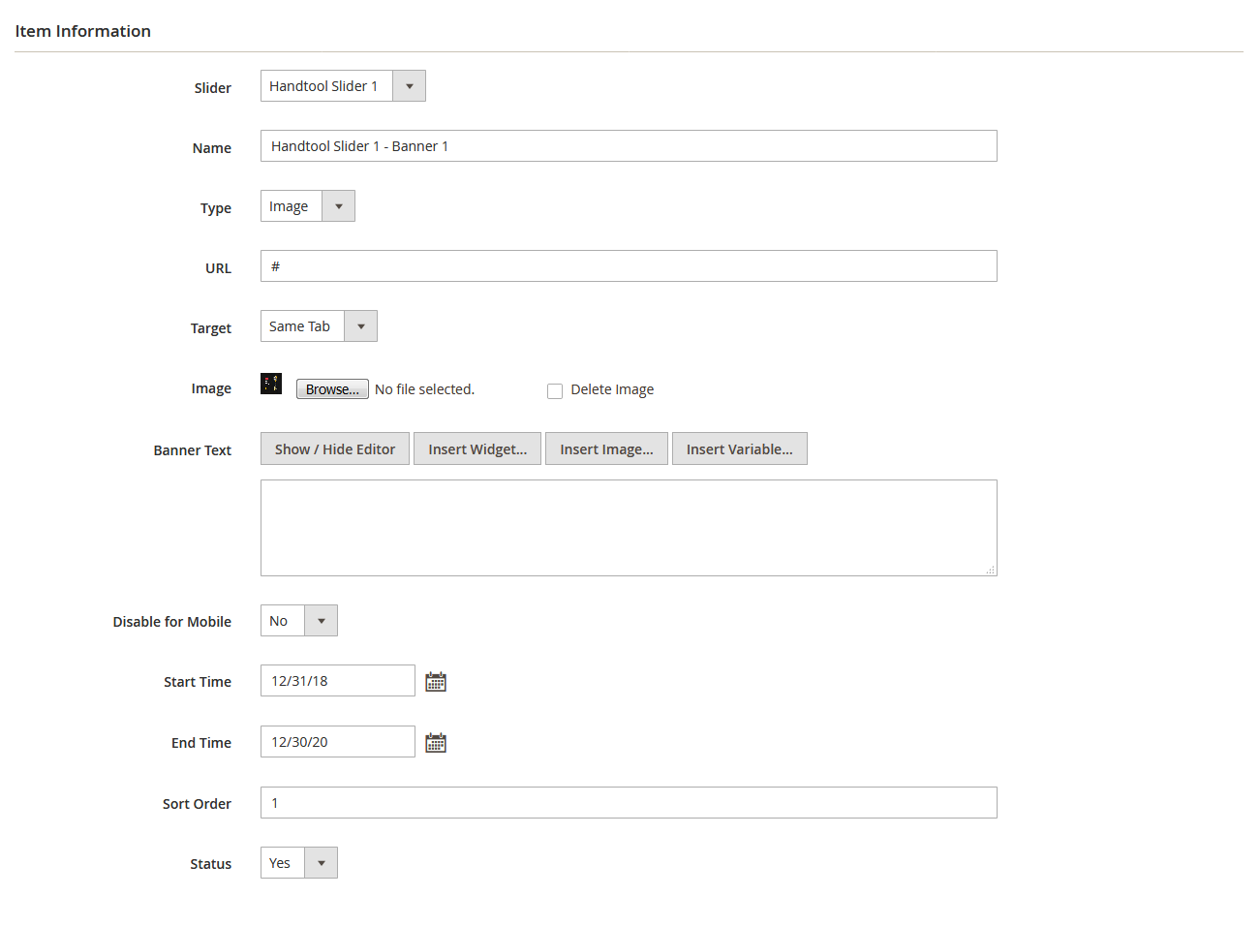The width and height of the screenshot is (1260, 927).
Task: Select the Name input field
Action: [x=629, y=145]
